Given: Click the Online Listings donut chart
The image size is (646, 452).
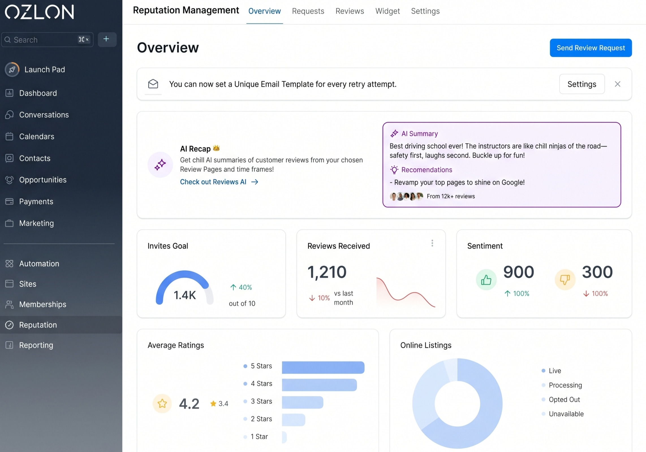Looking at the screenshot, I should 457,403.
